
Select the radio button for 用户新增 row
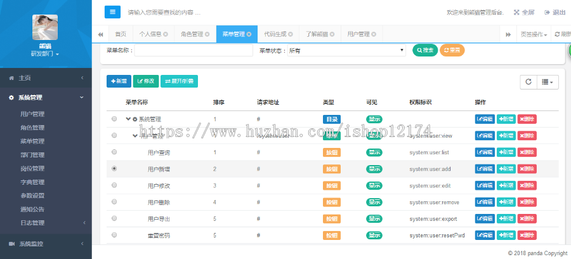114,169
